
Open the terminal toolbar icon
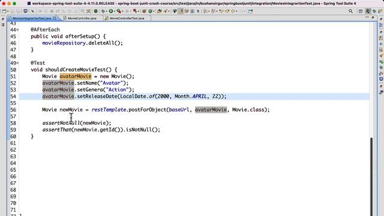tap(25, 11)
